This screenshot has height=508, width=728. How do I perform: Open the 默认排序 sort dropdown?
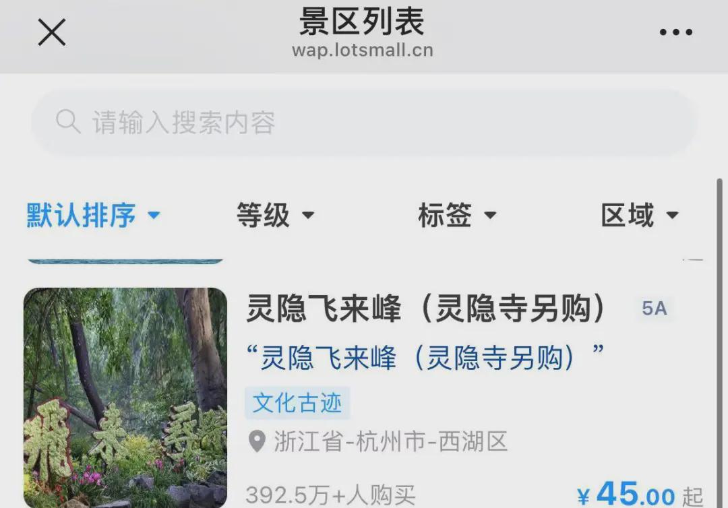(93, 216)
